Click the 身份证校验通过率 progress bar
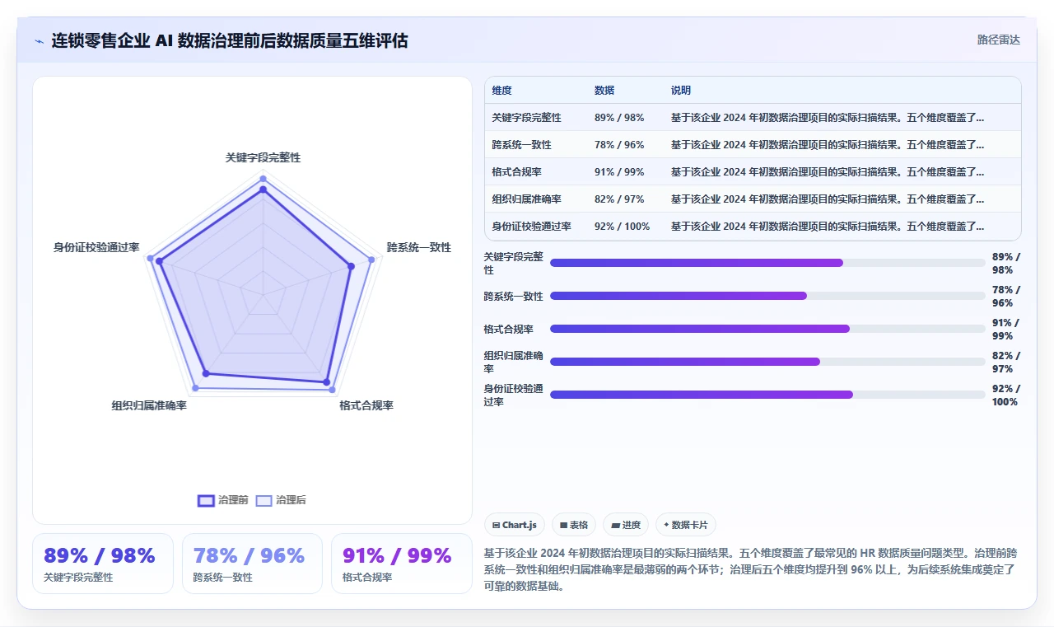The image size is (1054, 627). pyautogui.click(x=767, y=395)
